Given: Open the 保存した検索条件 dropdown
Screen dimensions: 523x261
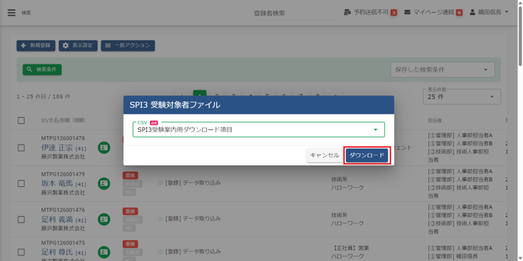Looking at the screenshot, I should pyautogui.click(x=442, y=70).
